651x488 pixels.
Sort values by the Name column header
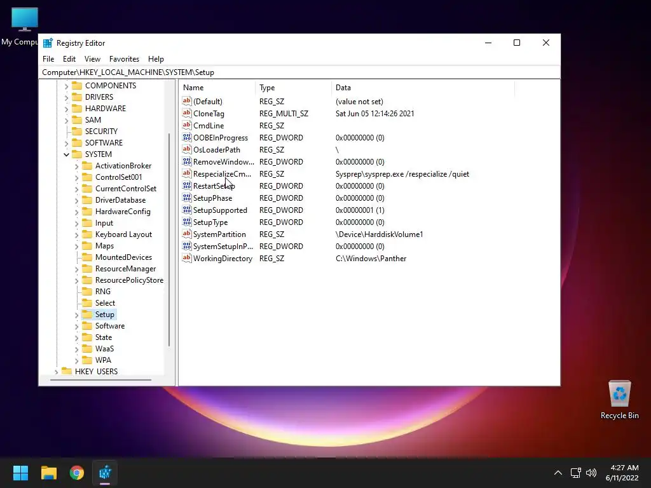[x=217, y=88]
